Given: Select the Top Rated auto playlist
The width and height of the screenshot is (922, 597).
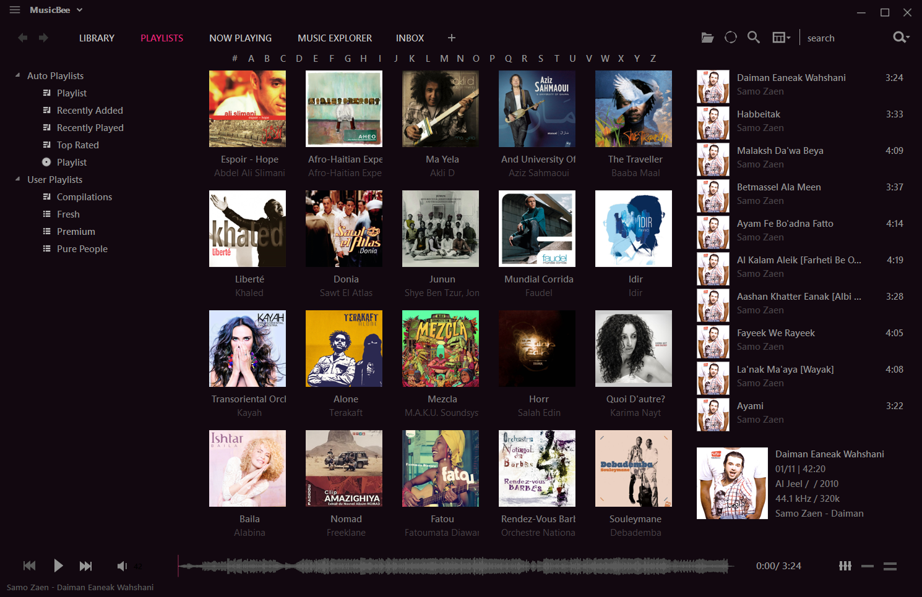Looking at the screenshot, I should tap(78, 145).
